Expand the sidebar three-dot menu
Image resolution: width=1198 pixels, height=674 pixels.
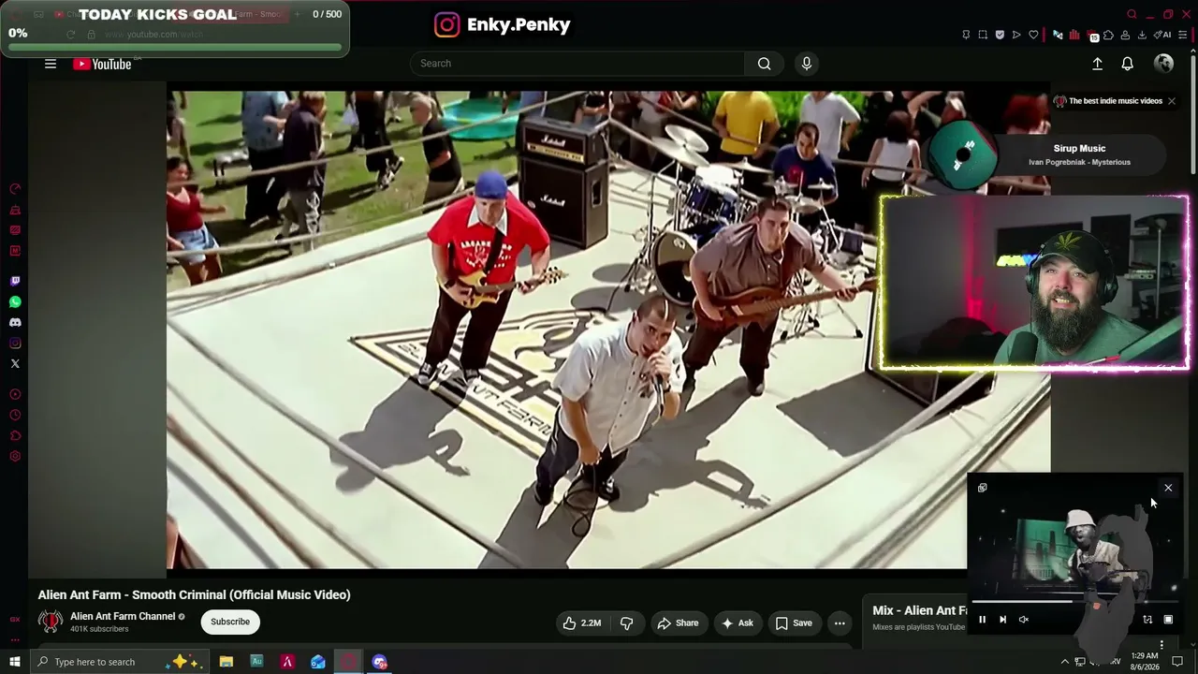click(15, 640)
